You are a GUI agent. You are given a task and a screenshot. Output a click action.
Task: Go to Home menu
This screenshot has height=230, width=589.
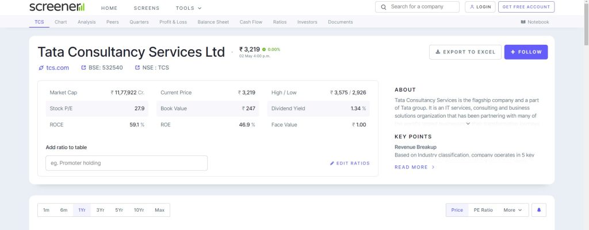pos(109,8)
